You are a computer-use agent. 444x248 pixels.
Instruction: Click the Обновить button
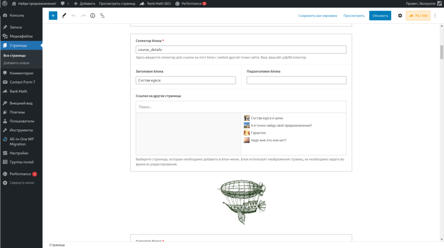(x=380, y=16)
